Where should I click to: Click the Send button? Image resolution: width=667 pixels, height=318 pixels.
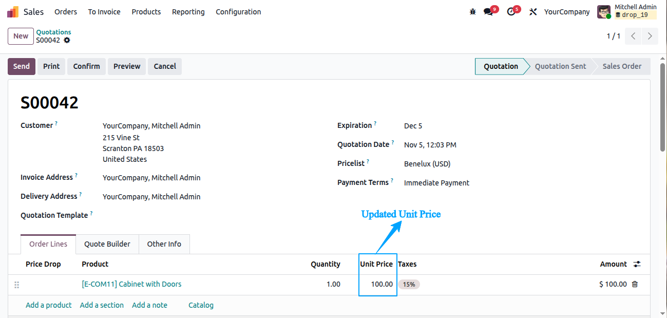(x=22, y=66)
